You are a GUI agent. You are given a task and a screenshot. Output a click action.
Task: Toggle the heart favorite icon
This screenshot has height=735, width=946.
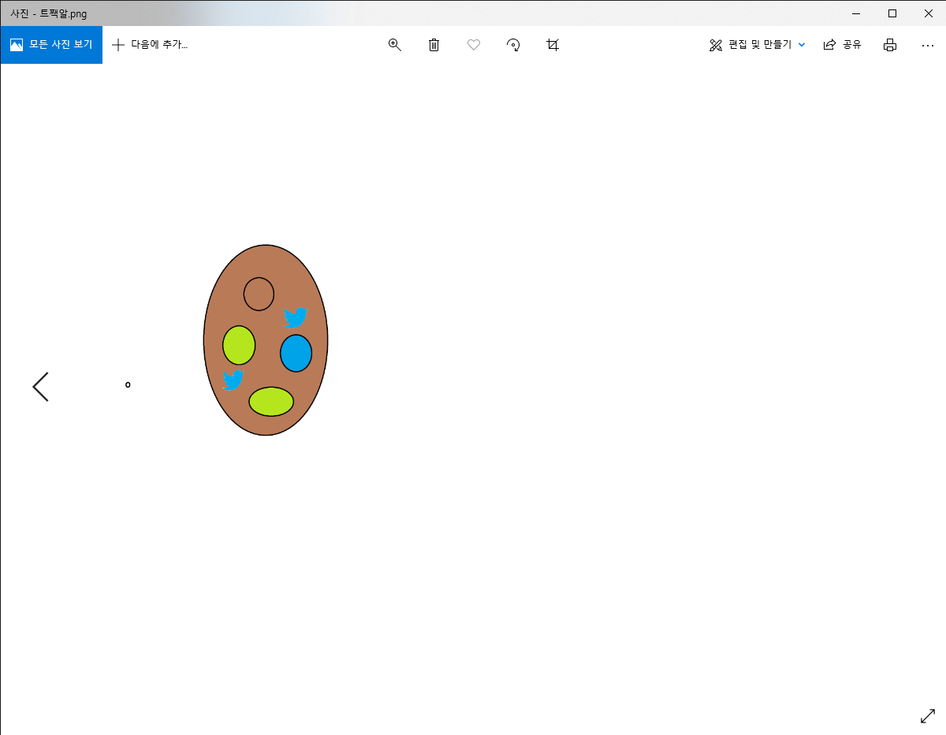(x=474, y=45)
